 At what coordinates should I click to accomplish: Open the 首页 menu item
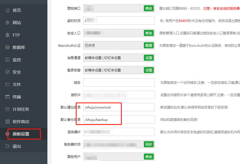24,10
